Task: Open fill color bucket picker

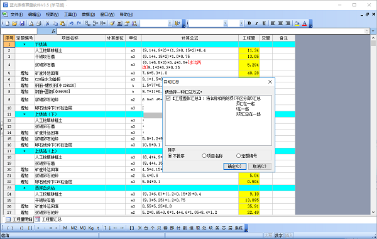Action: coord(297,23)
